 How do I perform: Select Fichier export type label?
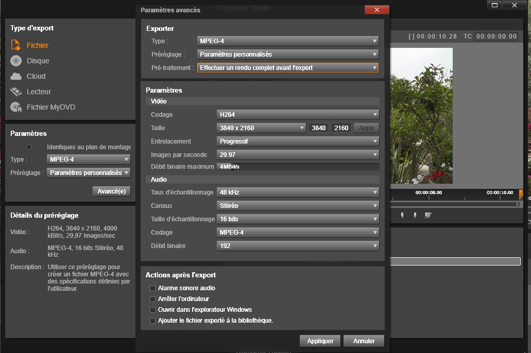(38, 45)
